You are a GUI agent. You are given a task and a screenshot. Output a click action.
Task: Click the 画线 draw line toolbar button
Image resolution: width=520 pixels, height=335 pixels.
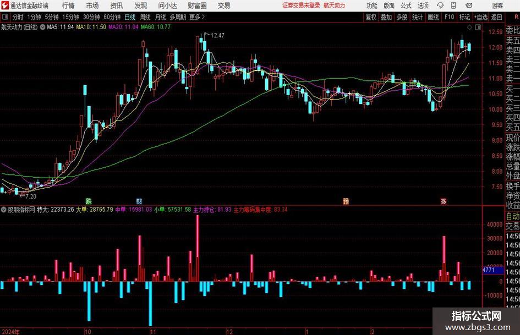(433, 17)
